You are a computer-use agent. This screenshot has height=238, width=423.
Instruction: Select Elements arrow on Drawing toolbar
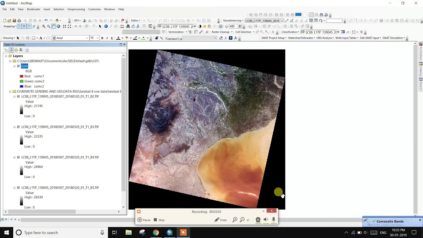coord(18,38)
